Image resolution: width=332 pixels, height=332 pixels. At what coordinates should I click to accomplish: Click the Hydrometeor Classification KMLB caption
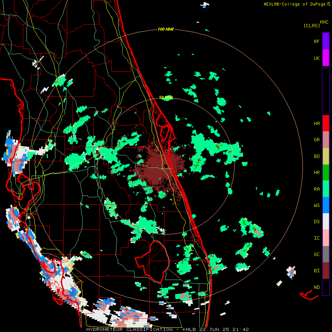[x=167, y=329]
